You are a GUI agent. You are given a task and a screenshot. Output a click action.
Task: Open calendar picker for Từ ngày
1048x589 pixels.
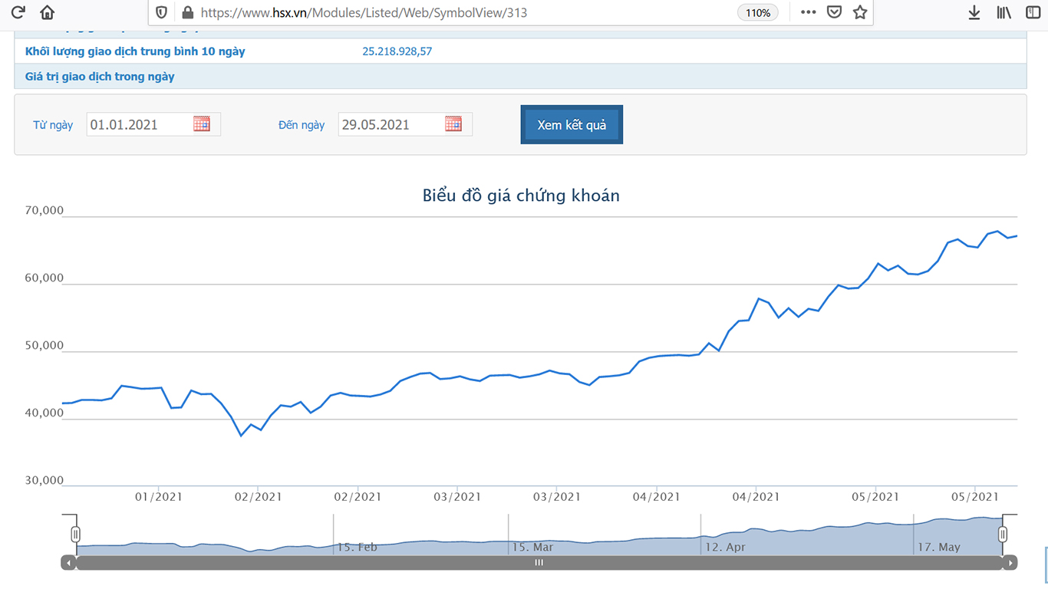pos(202,124)
